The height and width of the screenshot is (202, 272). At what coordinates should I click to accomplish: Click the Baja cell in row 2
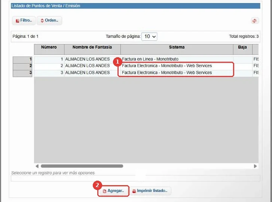coord(243,66)
